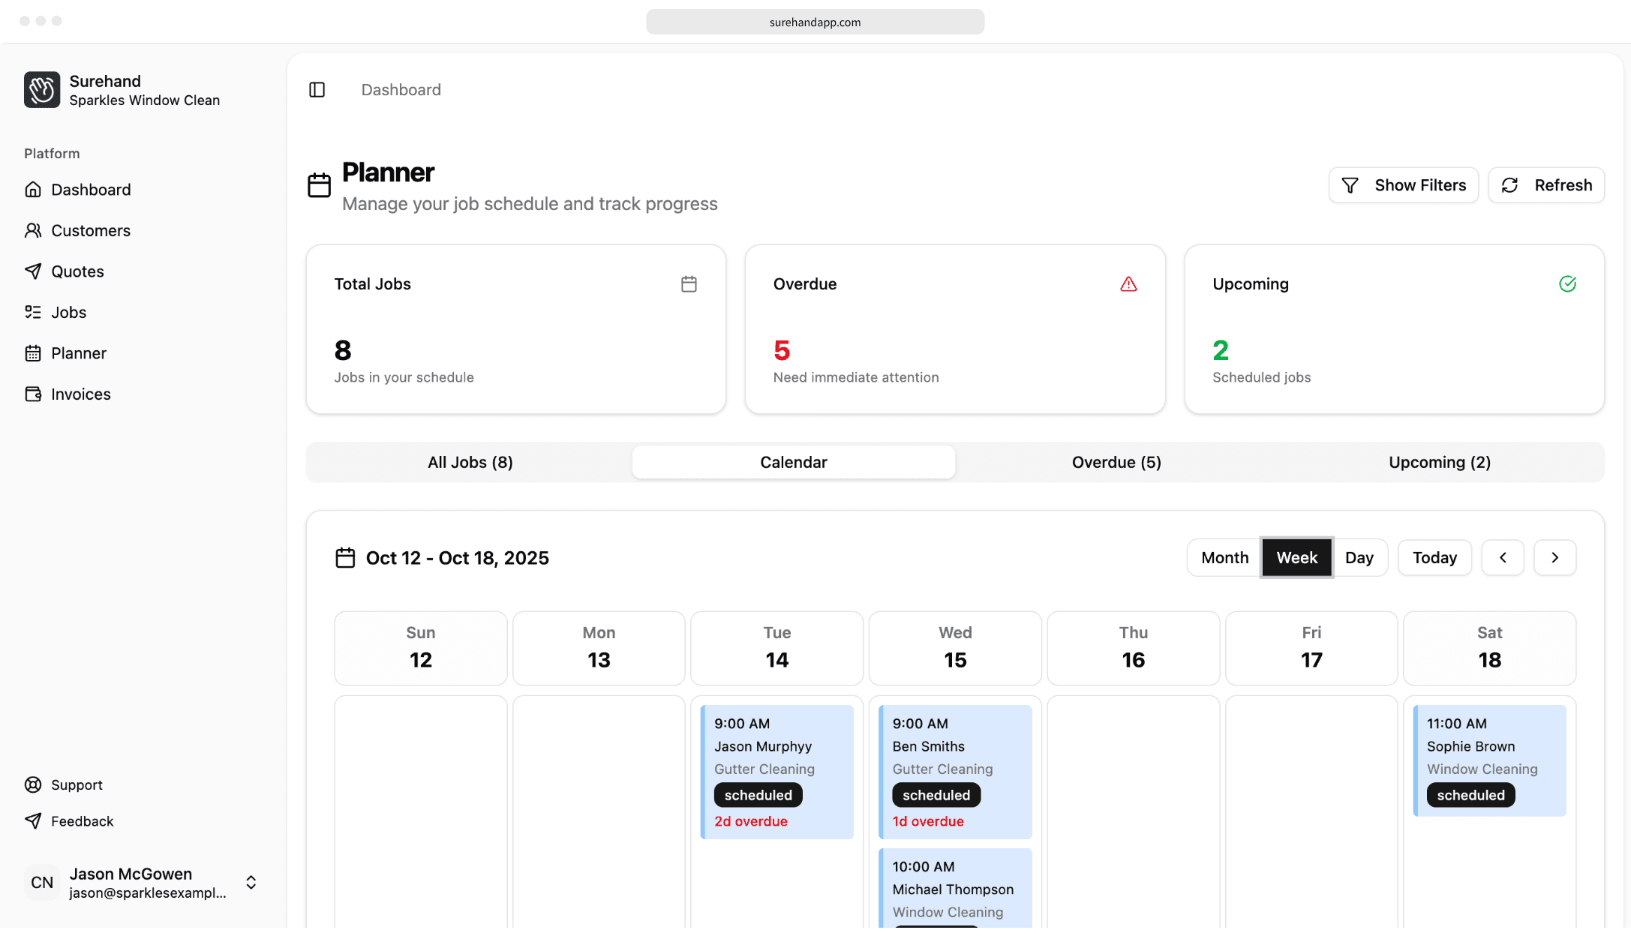Select the Week view toggle
Viewport: 1631px width, 930px height.
[x=1296, y=558]
